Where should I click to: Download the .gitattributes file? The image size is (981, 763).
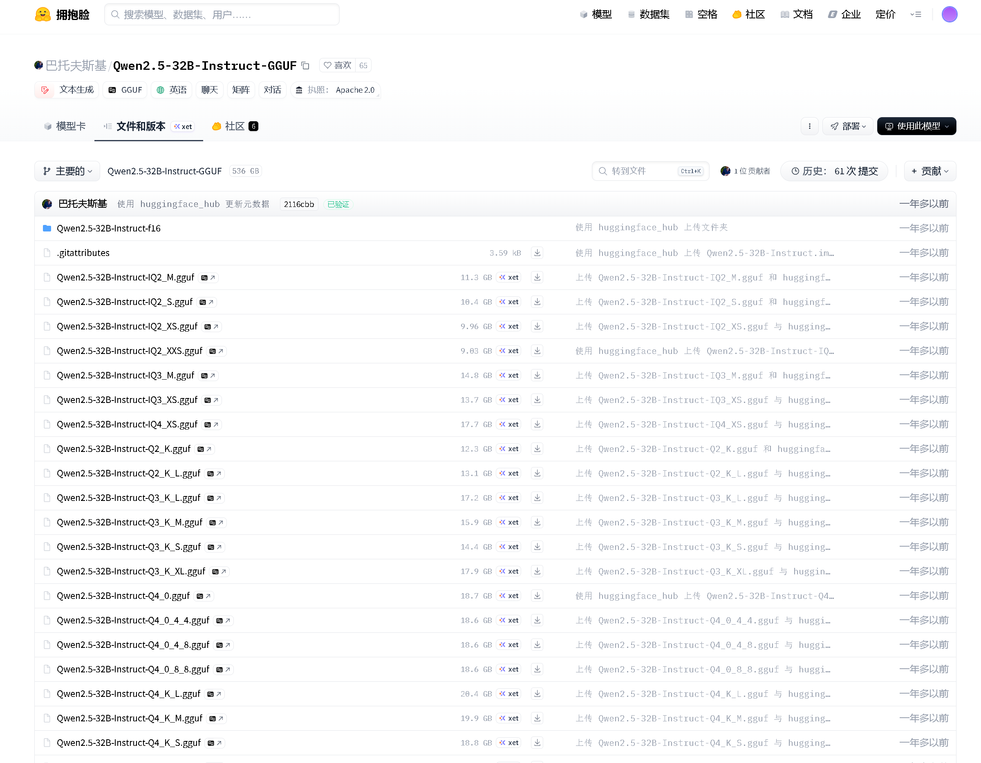point(537,253)
